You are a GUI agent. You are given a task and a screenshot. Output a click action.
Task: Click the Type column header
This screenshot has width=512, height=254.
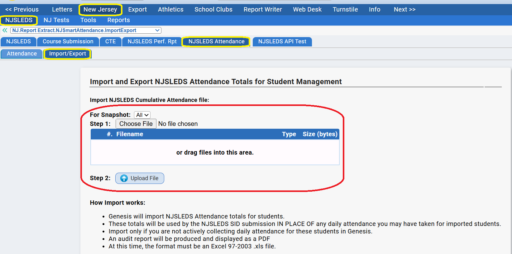[289, 134]
